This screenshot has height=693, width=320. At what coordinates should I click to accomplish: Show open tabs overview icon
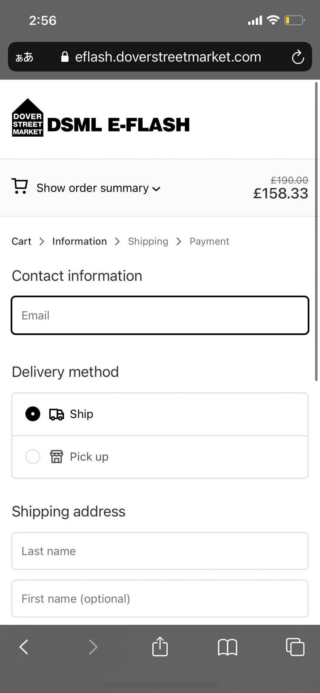pyautogui.click(x=295, y=647)
